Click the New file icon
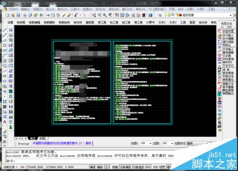The width and height of the screenshot is (238, 171). coord(7,15)
